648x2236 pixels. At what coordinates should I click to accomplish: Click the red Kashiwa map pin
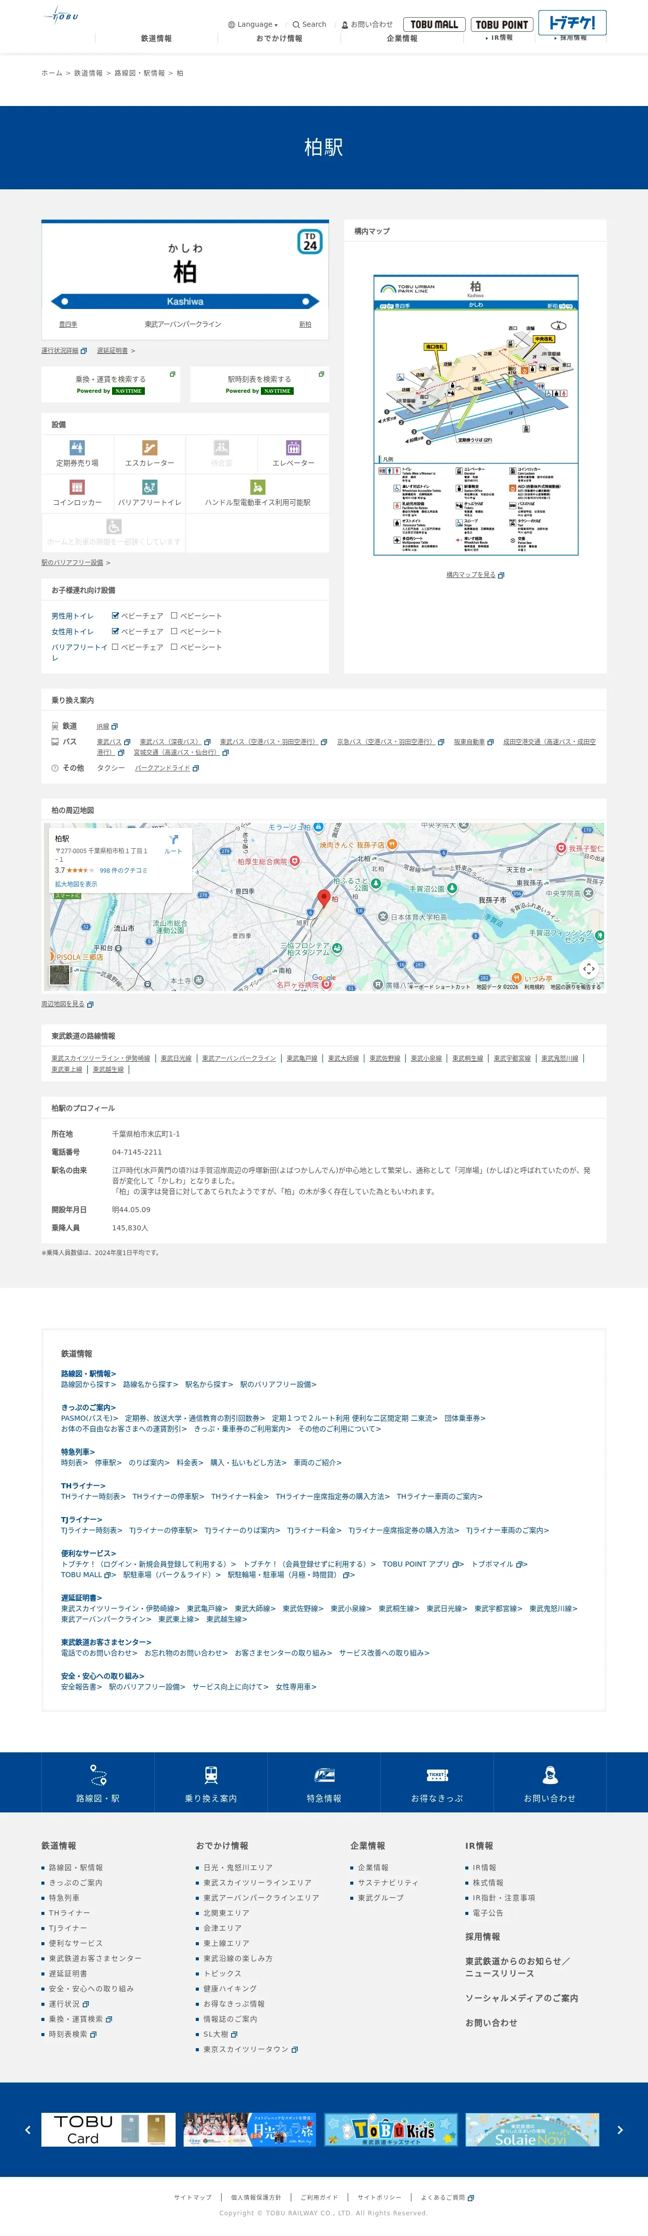pyautogui.click(x=323, y=899)
